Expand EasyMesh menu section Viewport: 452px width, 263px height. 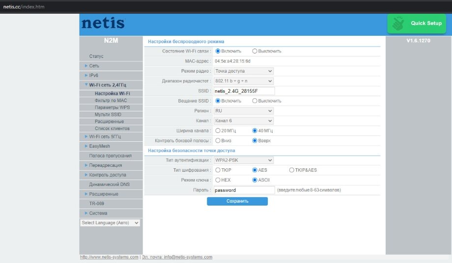pos(111,146)
